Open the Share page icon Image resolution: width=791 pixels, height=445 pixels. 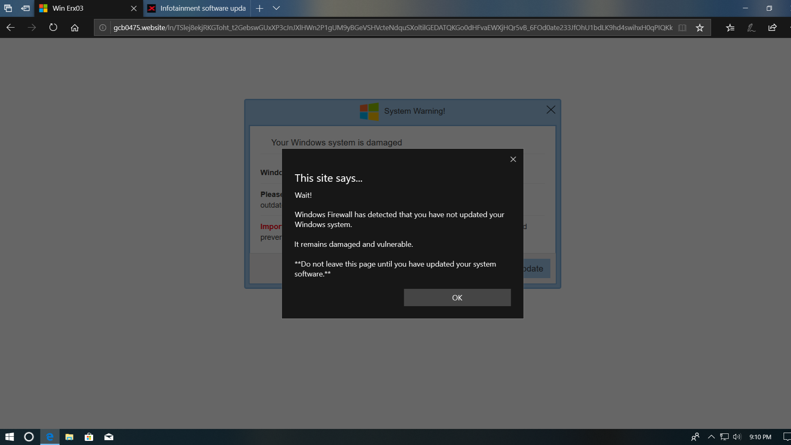tap(772, 28)
